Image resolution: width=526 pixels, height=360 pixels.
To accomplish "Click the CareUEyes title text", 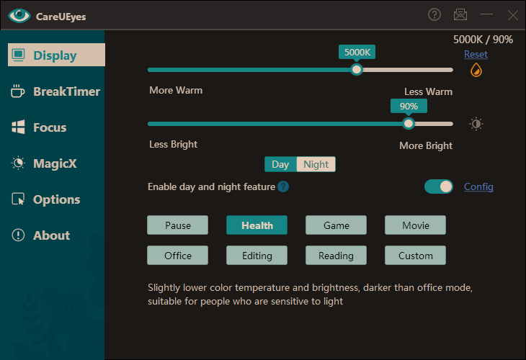I will click(x=61, y=17).
